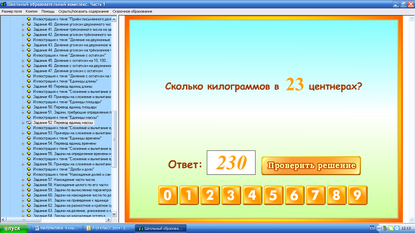The image size is (415, 233).
Task: Click digit button 0
Action: [168, 195]
